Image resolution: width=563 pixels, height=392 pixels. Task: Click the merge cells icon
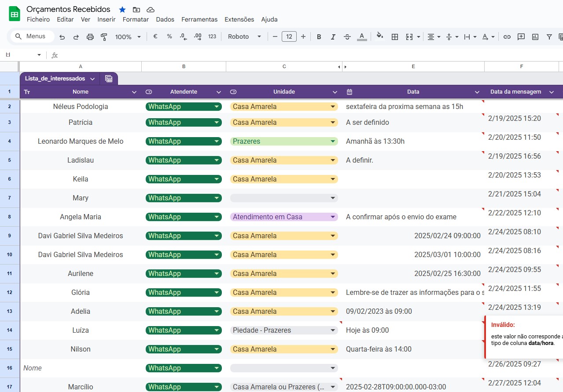pyautogui.click(x=409, y=37)
